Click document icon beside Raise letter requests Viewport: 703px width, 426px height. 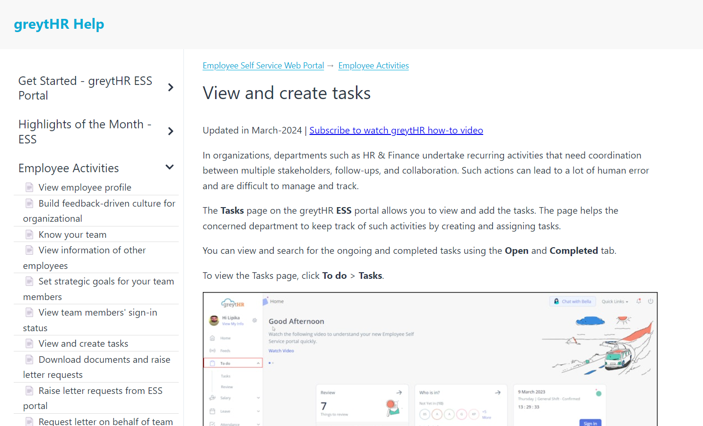(29, 391)
